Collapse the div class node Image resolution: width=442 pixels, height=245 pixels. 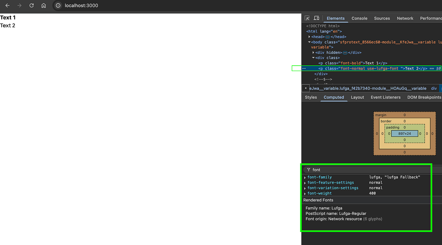(313, 58)
